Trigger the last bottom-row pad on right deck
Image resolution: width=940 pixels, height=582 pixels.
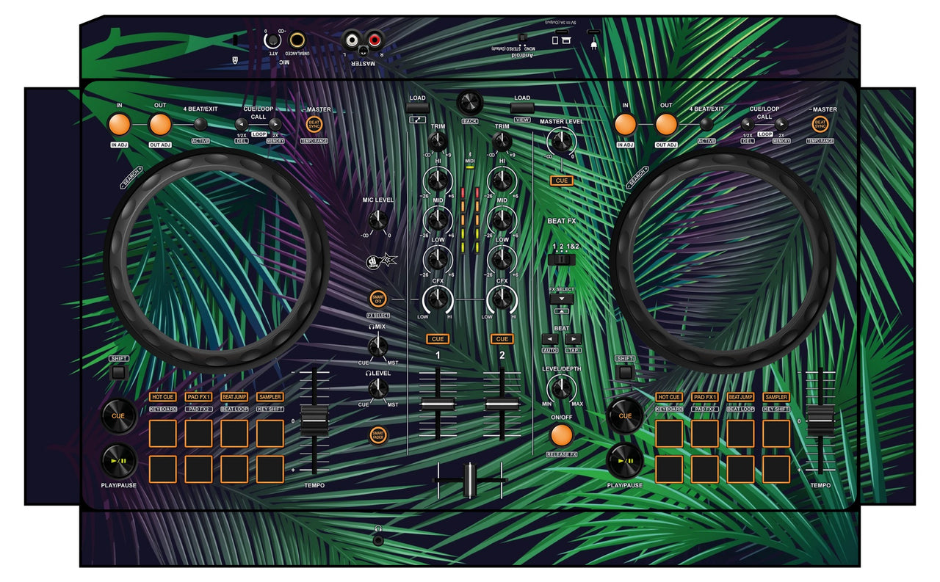click(776, 469)
